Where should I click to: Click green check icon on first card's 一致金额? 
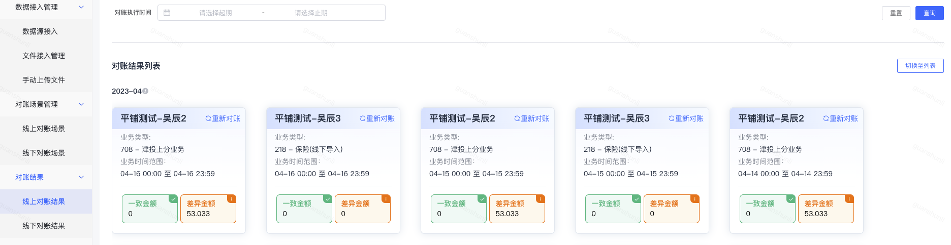[x=173, y=199]
